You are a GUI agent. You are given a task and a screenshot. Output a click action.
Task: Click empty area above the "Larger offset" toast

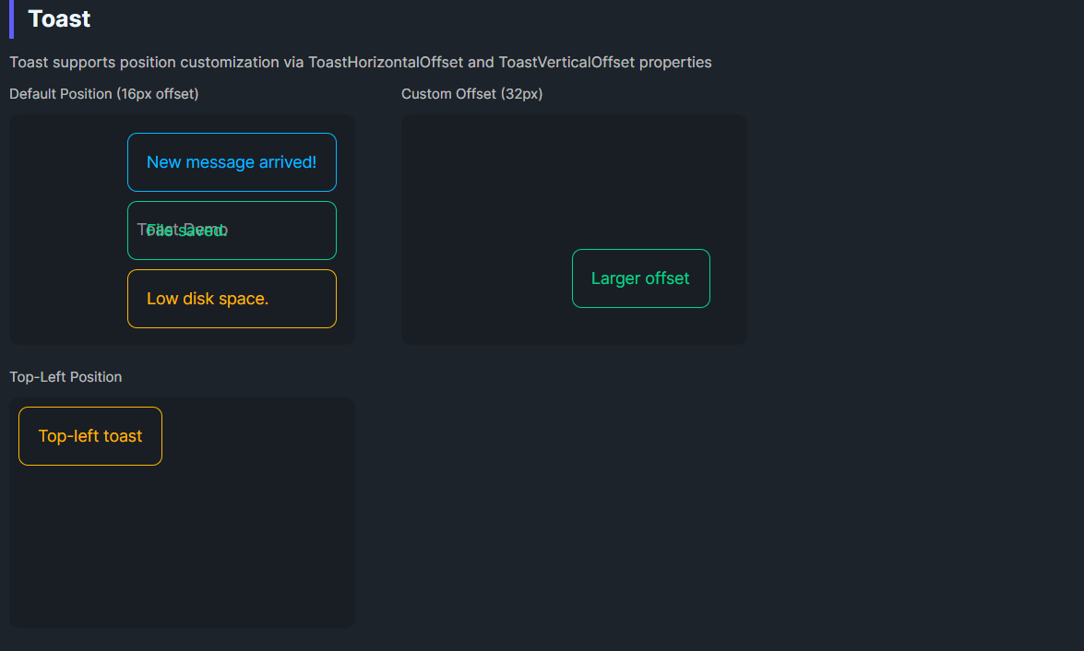click(x=640, y=184)
